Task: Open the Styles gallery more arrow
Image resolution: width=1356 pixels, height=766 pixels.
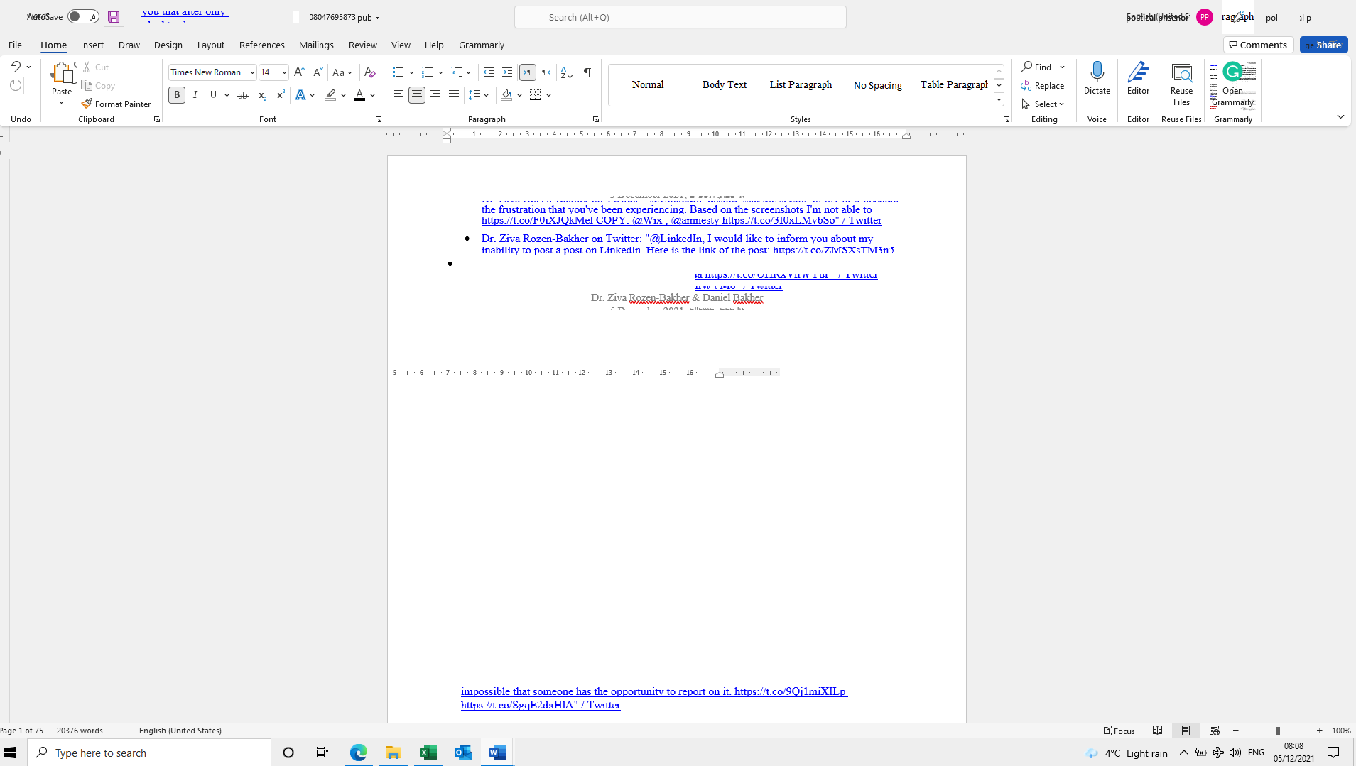Action: (998, 99)
